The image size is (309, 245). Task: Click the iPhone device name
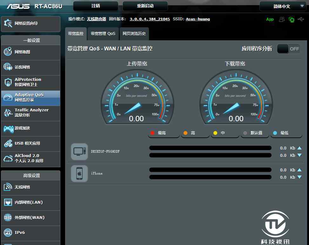tap(97, 173)
